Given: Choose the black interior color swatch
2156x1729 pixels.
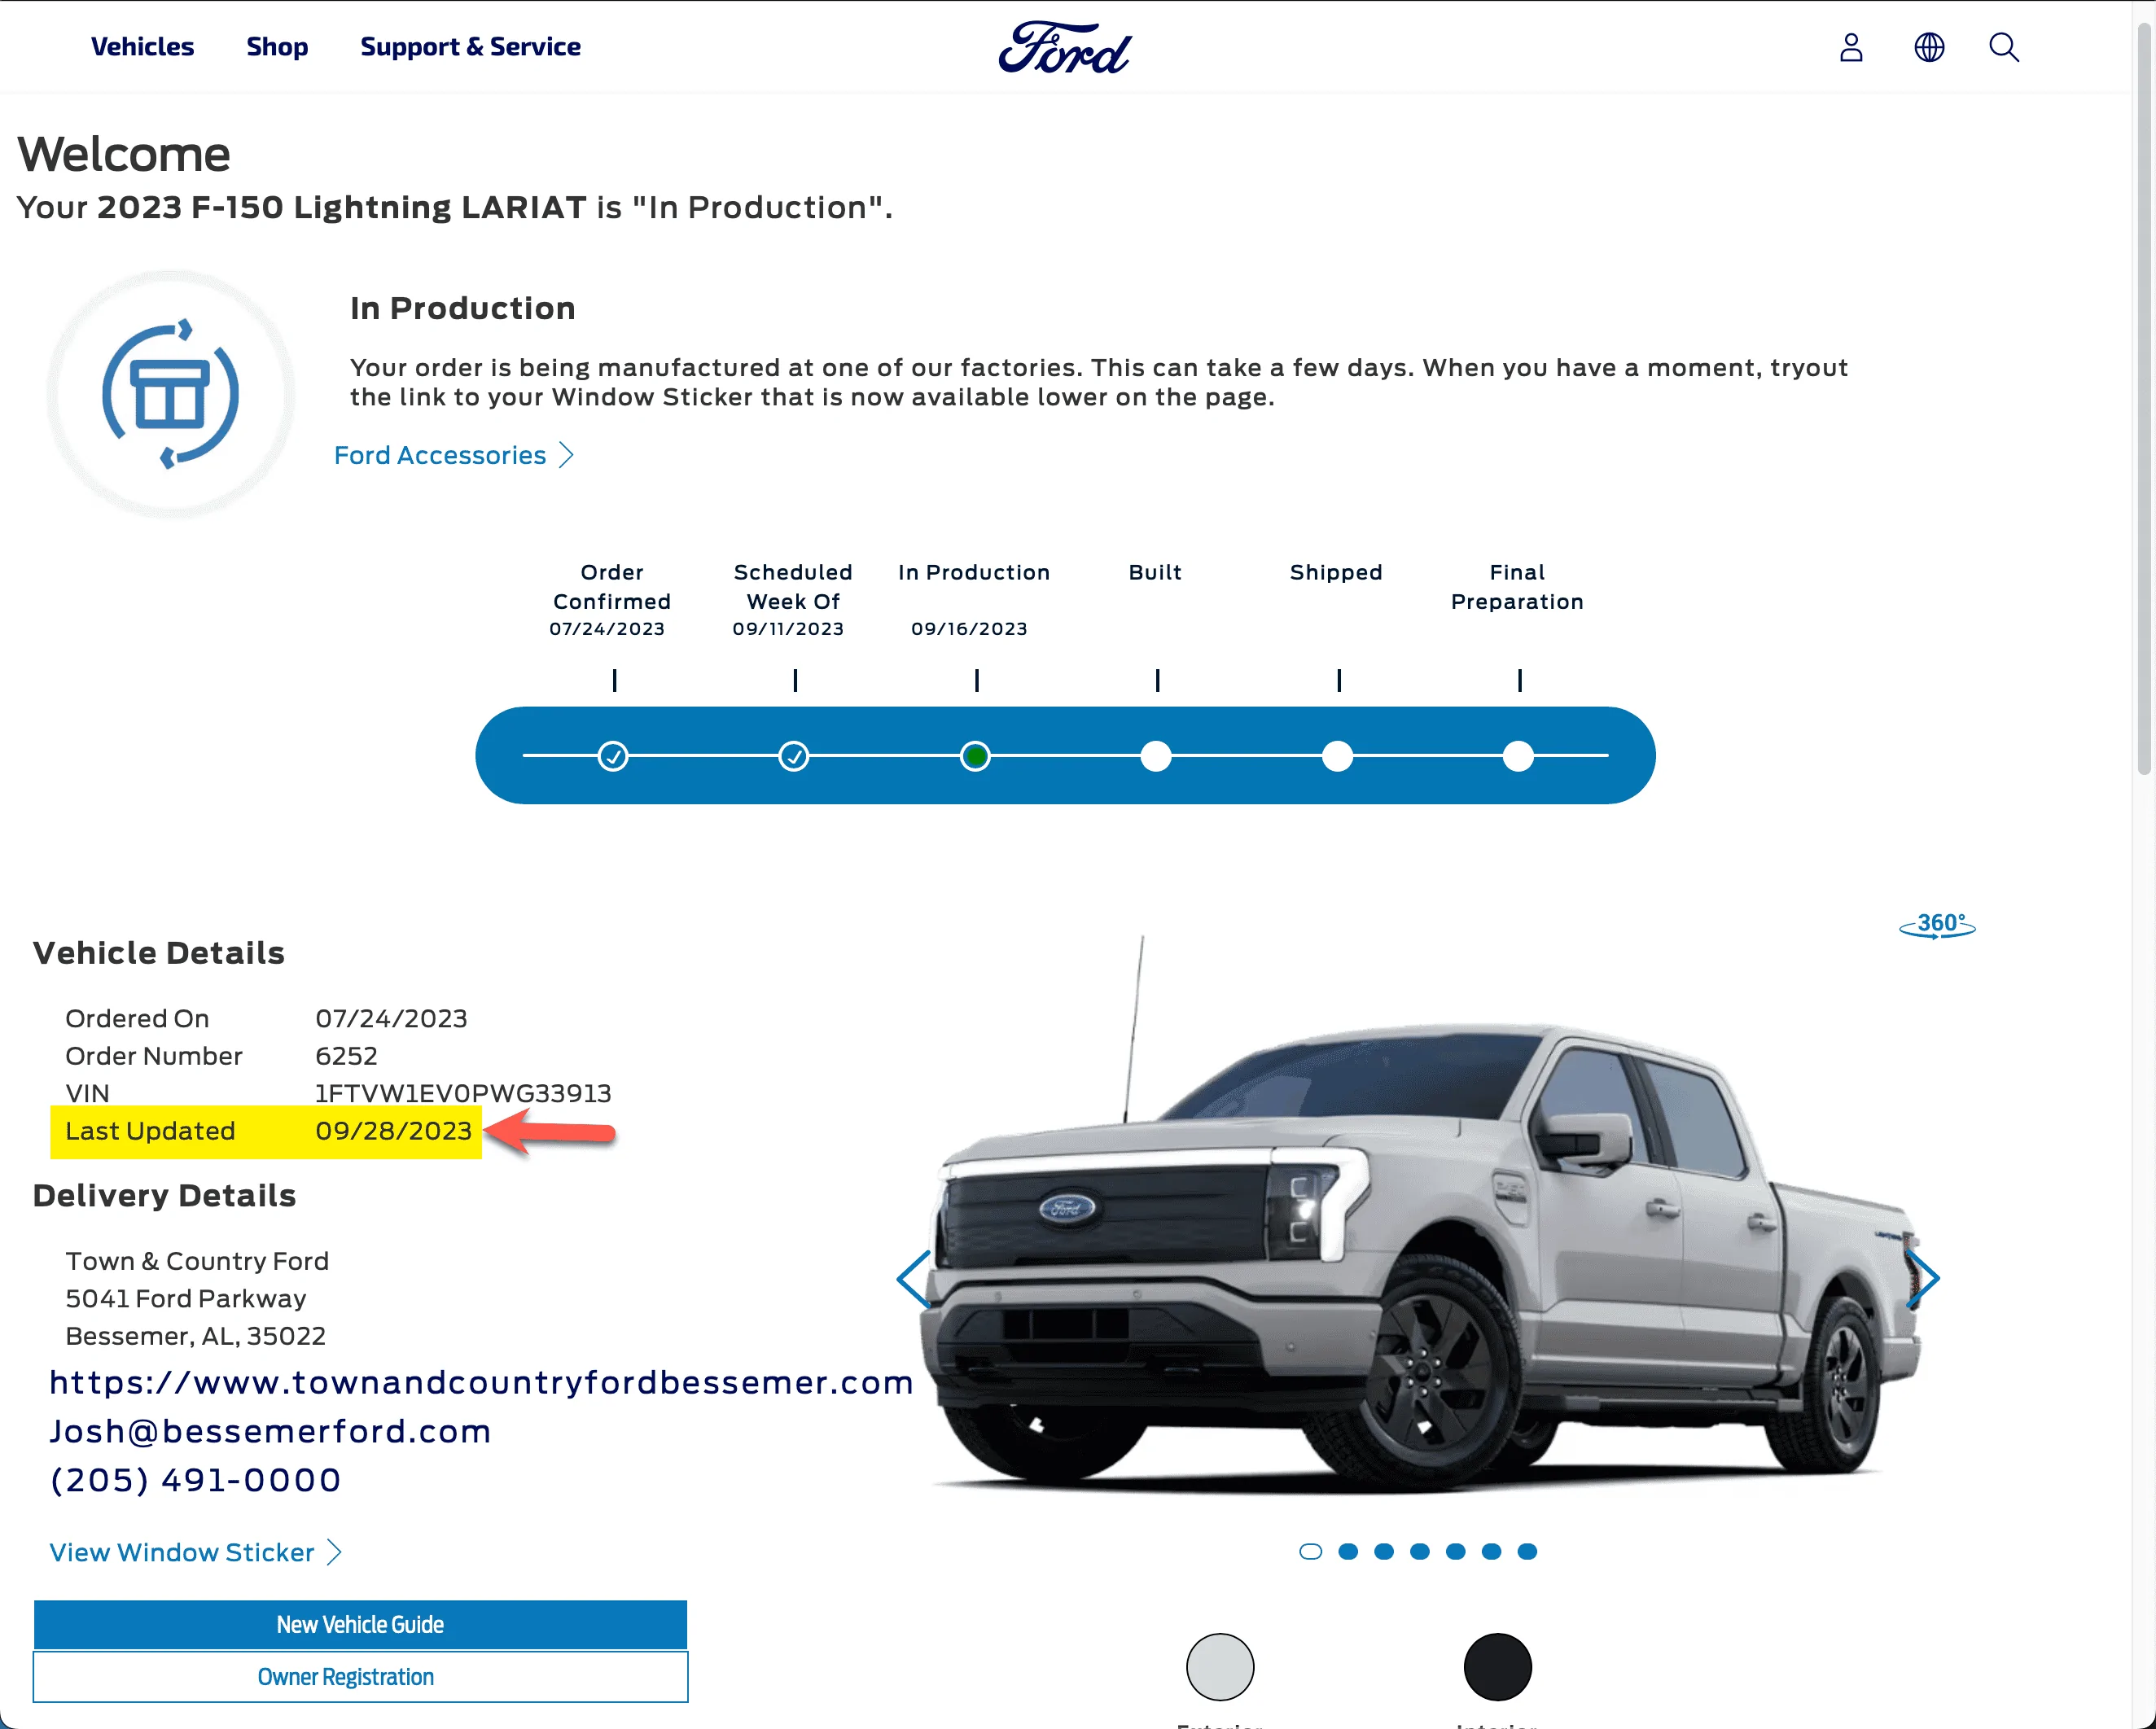Looking at the screenshot, I should click(1497, 1667).
